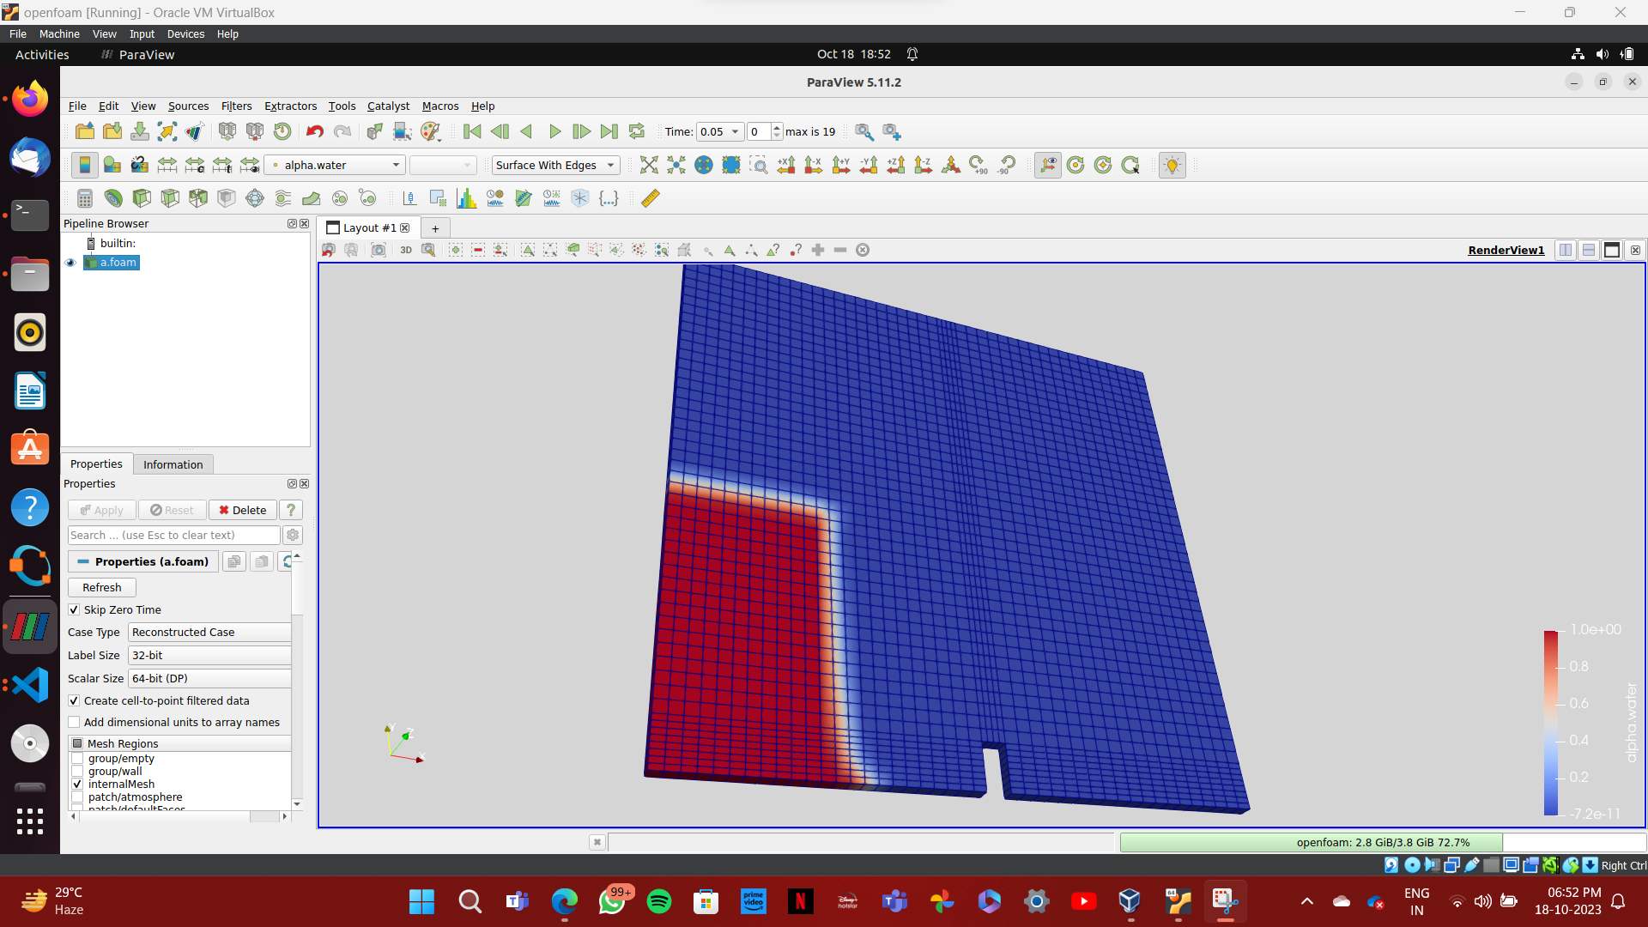
Task: Select the Glyph filter icon
Action: [x=254, y=198]
